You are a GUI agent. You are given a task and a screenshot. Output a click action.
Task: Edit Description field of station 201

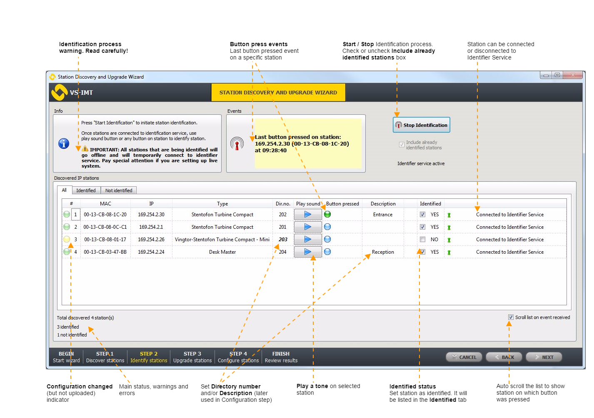[x=383, y=227]
